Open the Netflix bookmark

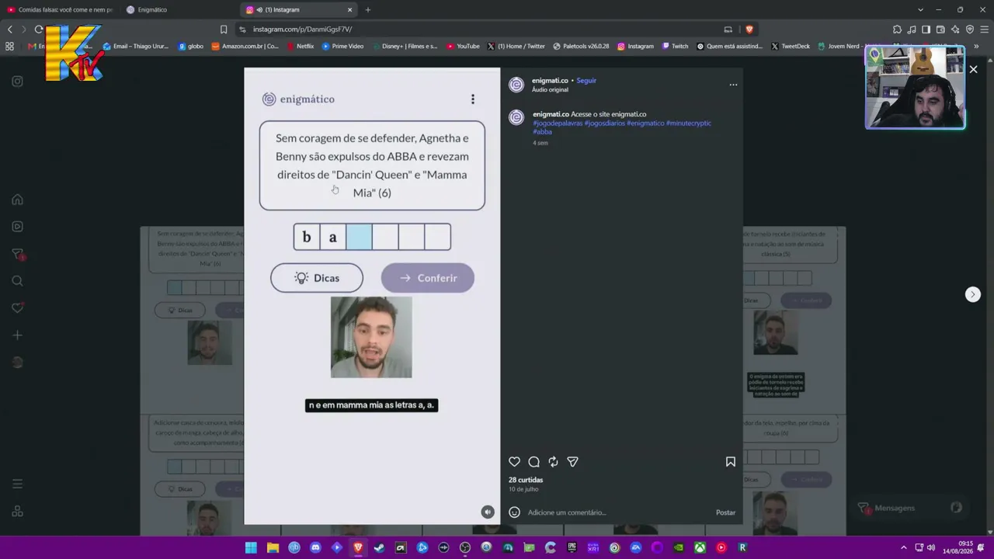click(300, 47)
